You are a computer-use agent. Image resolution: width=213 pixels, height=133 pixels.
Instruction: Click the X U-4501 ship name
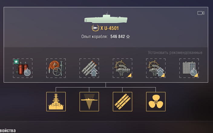pyautogui.click(x=110, y=28)
